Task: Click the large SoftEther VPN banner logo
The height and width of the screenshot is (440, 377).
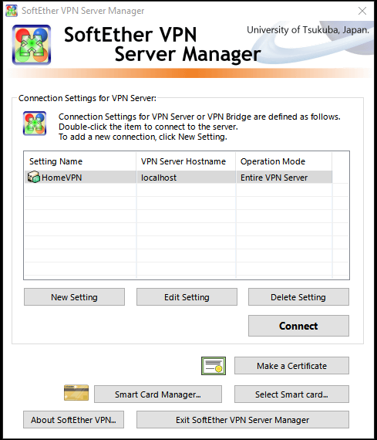Action: pos(32,45)
